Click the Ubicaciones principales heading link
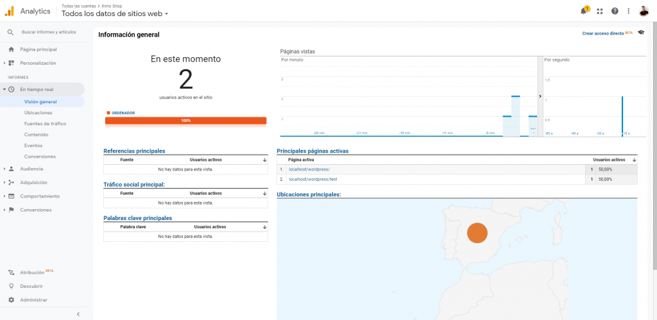 (309, 194)
